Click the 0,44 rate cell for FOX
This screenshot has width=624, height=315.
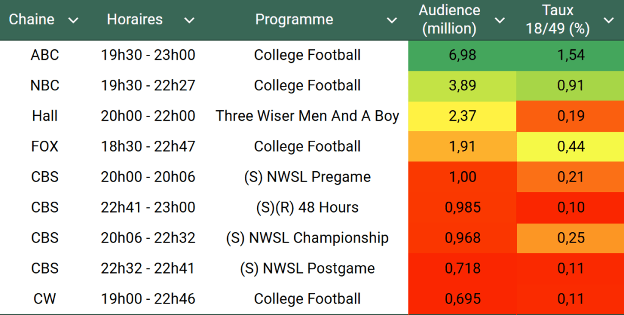pyautogui.click(x=570, y=146)
